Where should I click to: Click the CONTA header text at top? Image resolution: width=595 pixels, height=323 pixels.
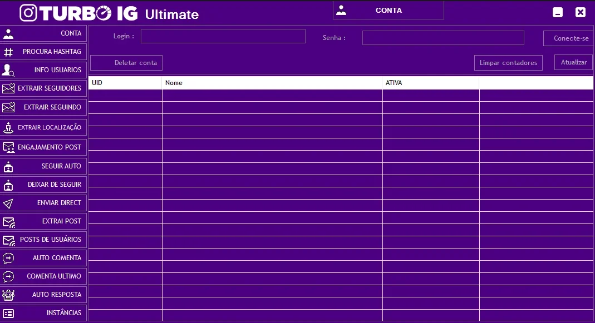(x=389, y=11)
